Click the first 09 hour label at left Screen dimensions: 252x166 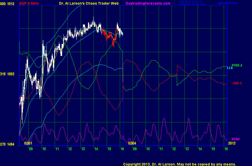(x=31, y=149)
